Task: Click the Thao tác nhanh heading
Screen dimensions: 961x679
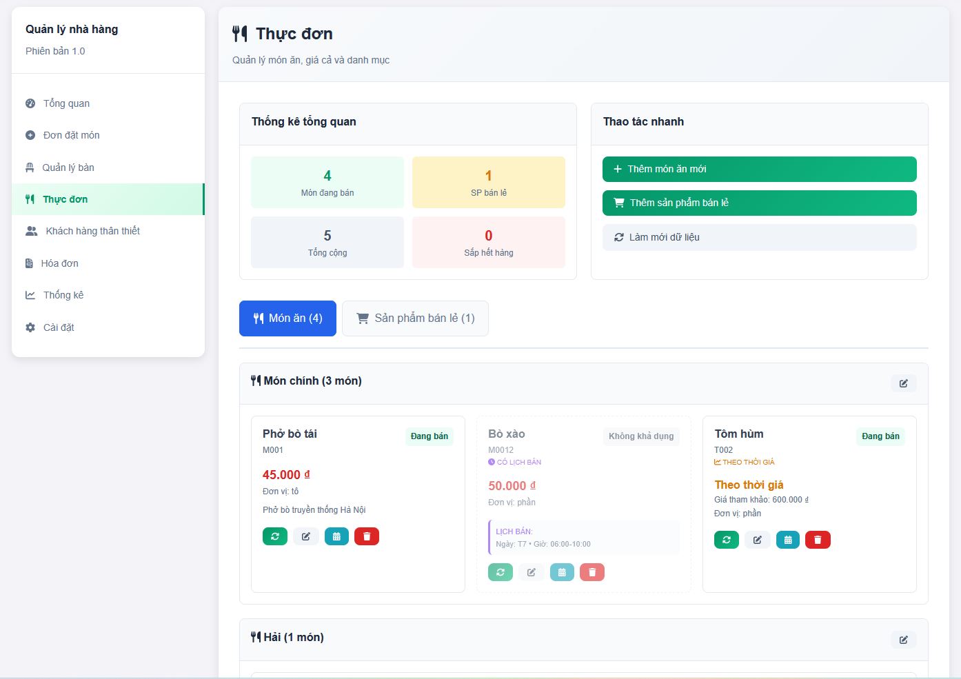Action: point(644,121)
